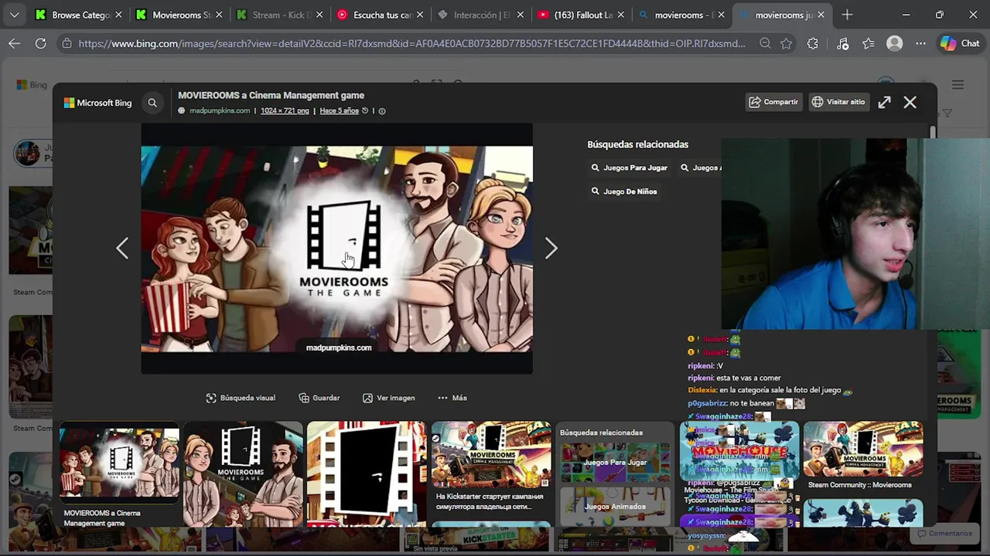Click the Juegos Animados related thumbnail tile
Viewport: 990px width, 556px height.
[615, 506]
